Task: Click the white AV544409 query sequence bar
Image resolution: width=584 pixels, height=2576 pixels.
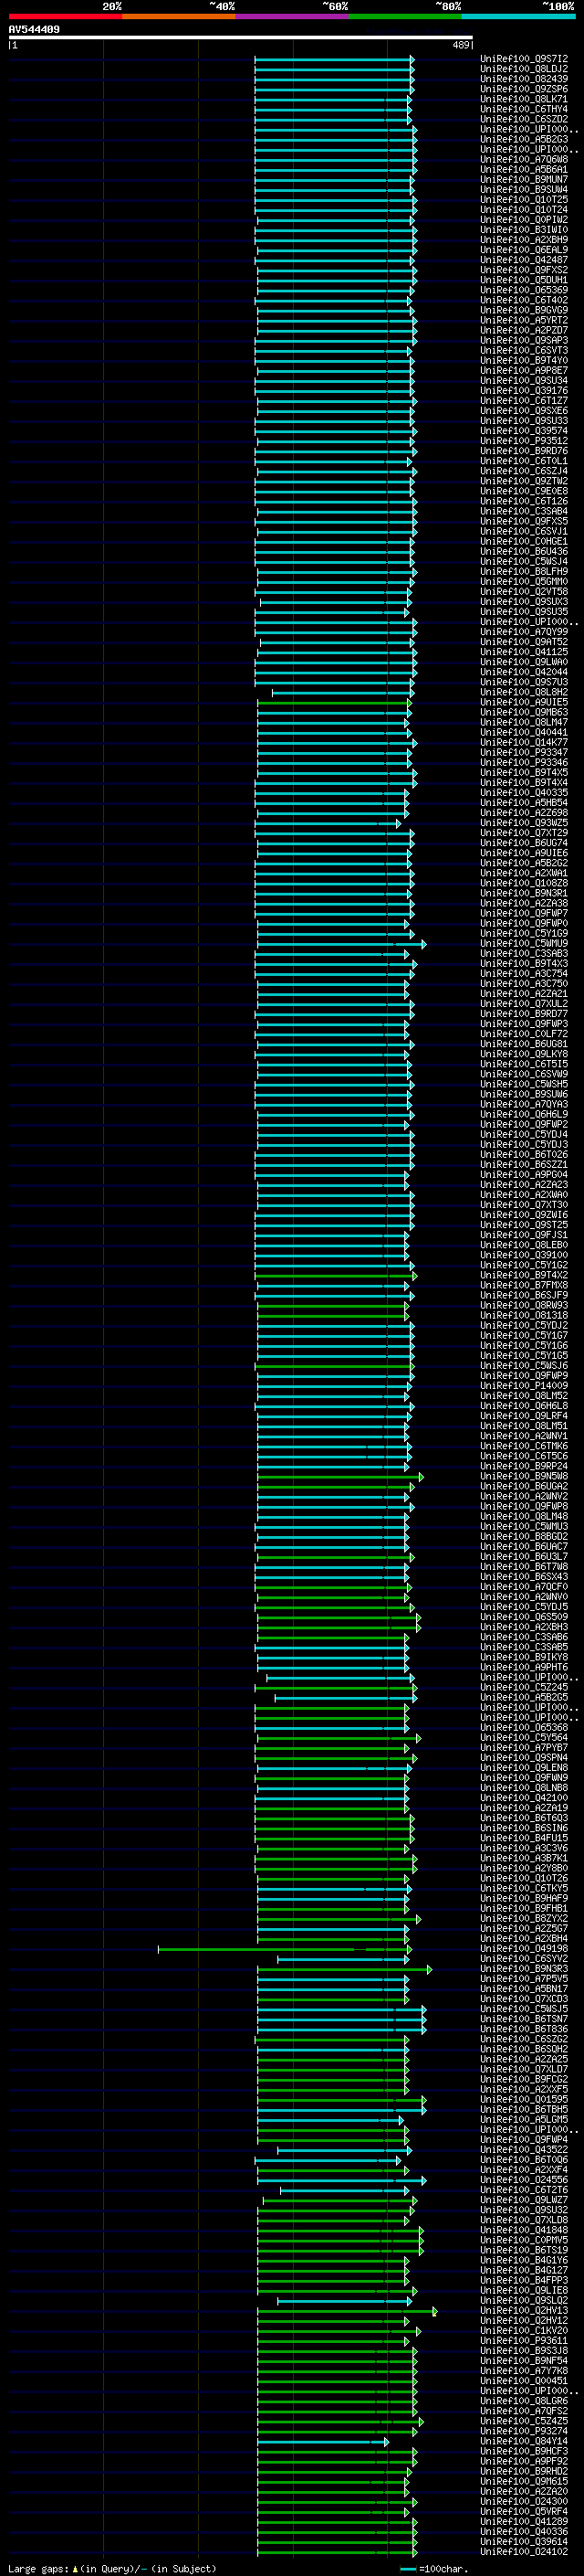Action: [241, 38]
